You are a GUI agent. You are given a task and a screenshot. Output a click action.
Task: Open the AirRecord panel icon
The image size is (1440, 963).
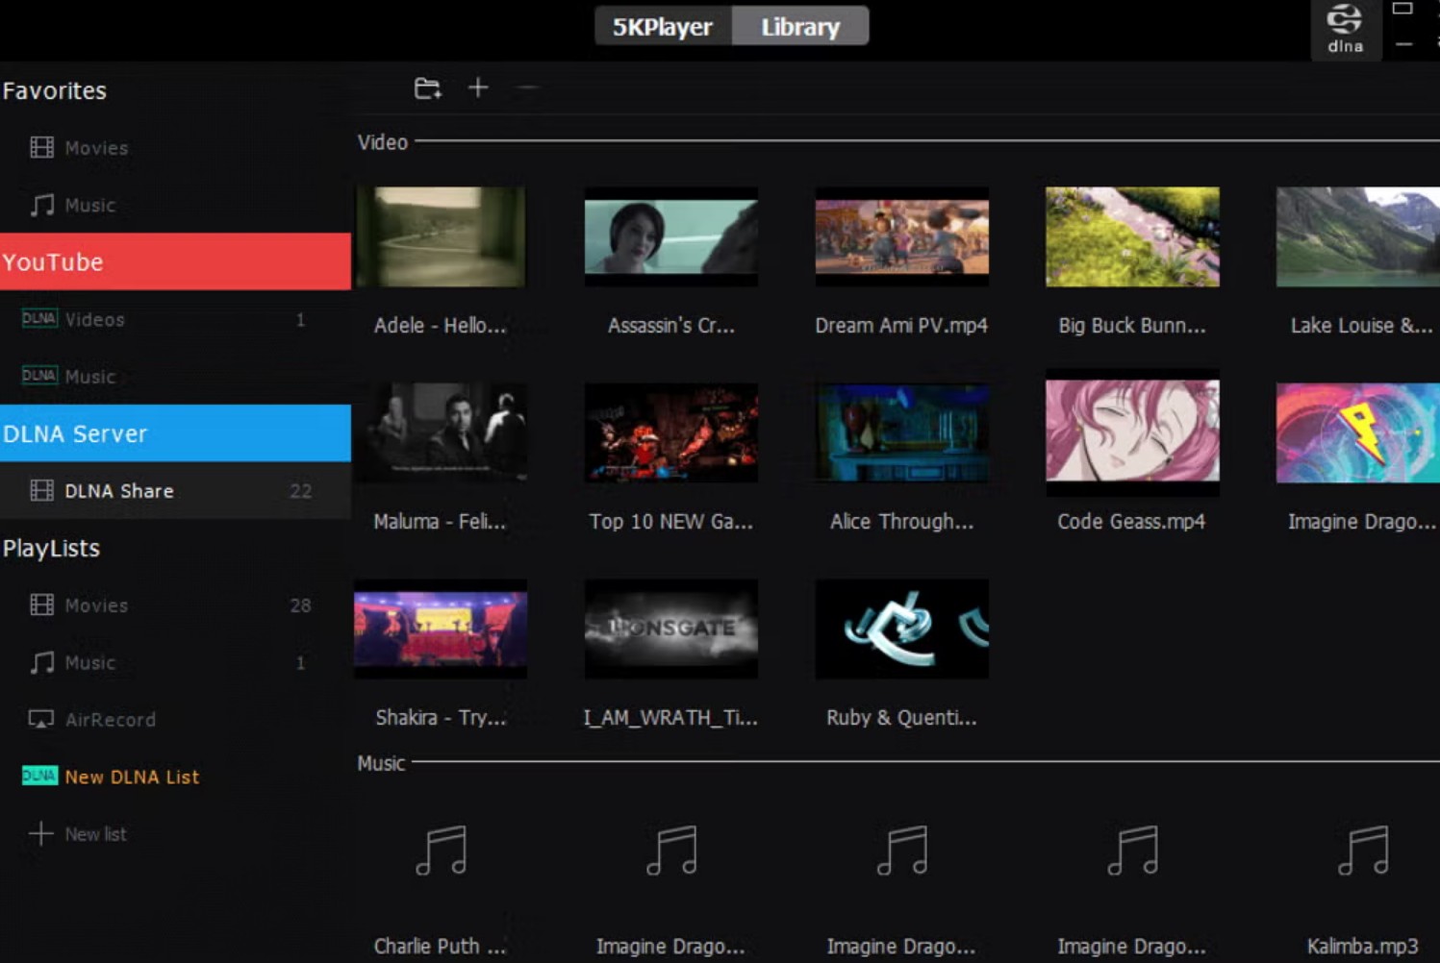[x=40, y=719]
